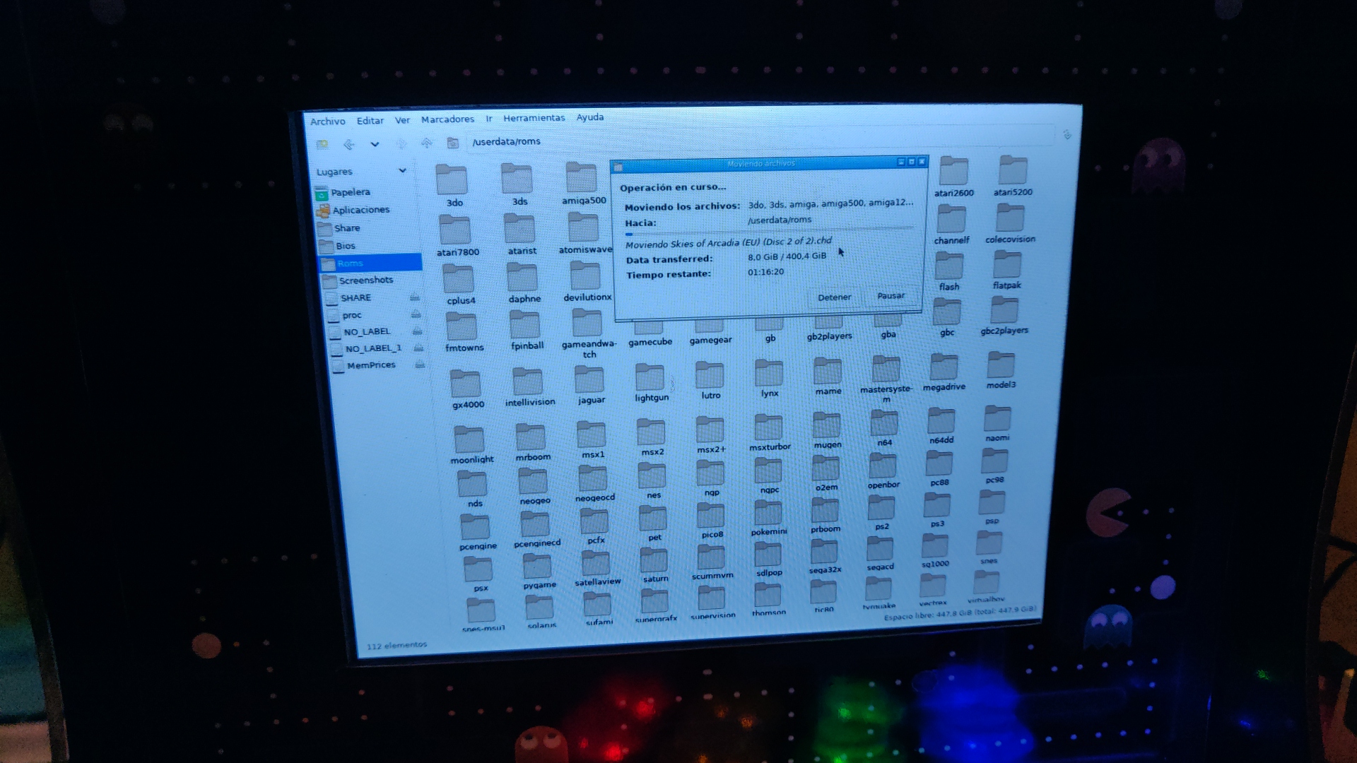Select the atomiswave folder
Image resolution: width=1357 pixels, height=763 pixels.
[584, 233]
